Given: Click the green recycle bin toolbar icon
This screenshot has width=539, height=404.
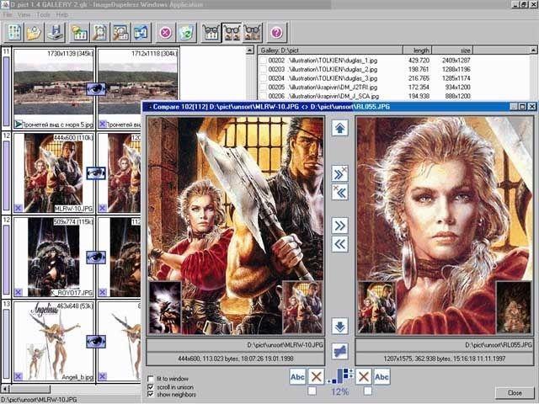Looking at the screenshot, I should pos(186,33).
